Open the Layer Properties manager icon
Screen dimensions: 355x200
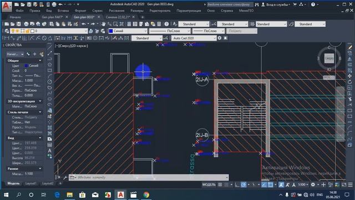7,31
